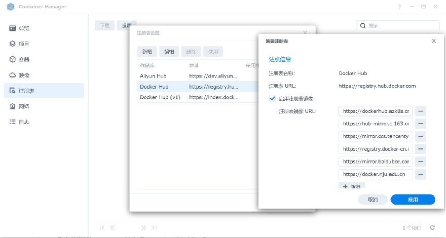
Task: Go to the 容器 container section
Action: click(x=24, y=60)
